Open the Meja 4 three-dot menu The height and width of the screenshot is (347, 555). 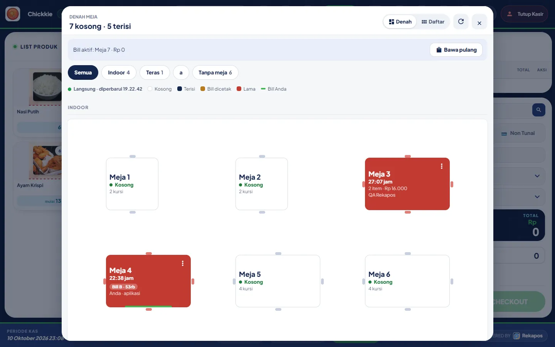pyautogui.click(x=183, y=263)
